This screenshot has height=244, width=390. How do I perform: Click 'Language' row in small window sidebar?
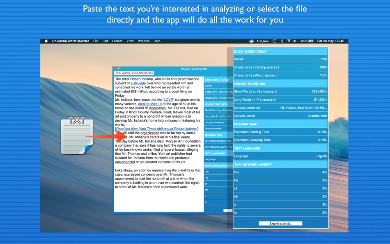point(218,159)
